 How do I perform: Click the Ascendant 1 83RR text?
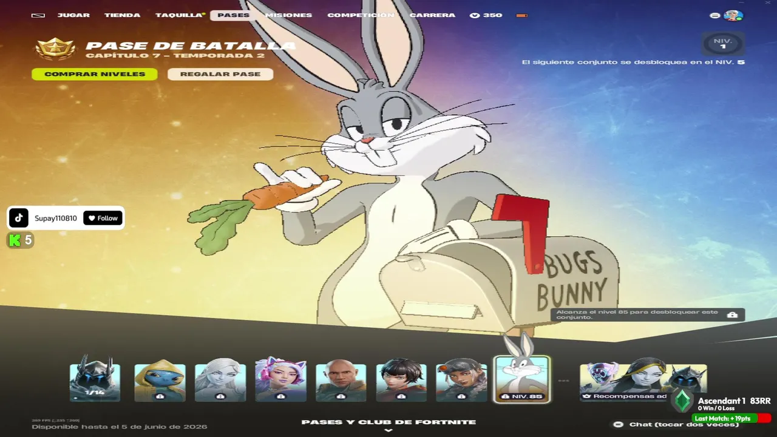tap(734, 401)
